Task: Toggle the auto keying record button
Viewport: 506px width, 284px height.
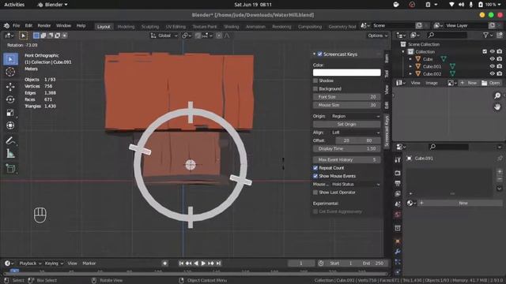Action: [x=164, y=263]
